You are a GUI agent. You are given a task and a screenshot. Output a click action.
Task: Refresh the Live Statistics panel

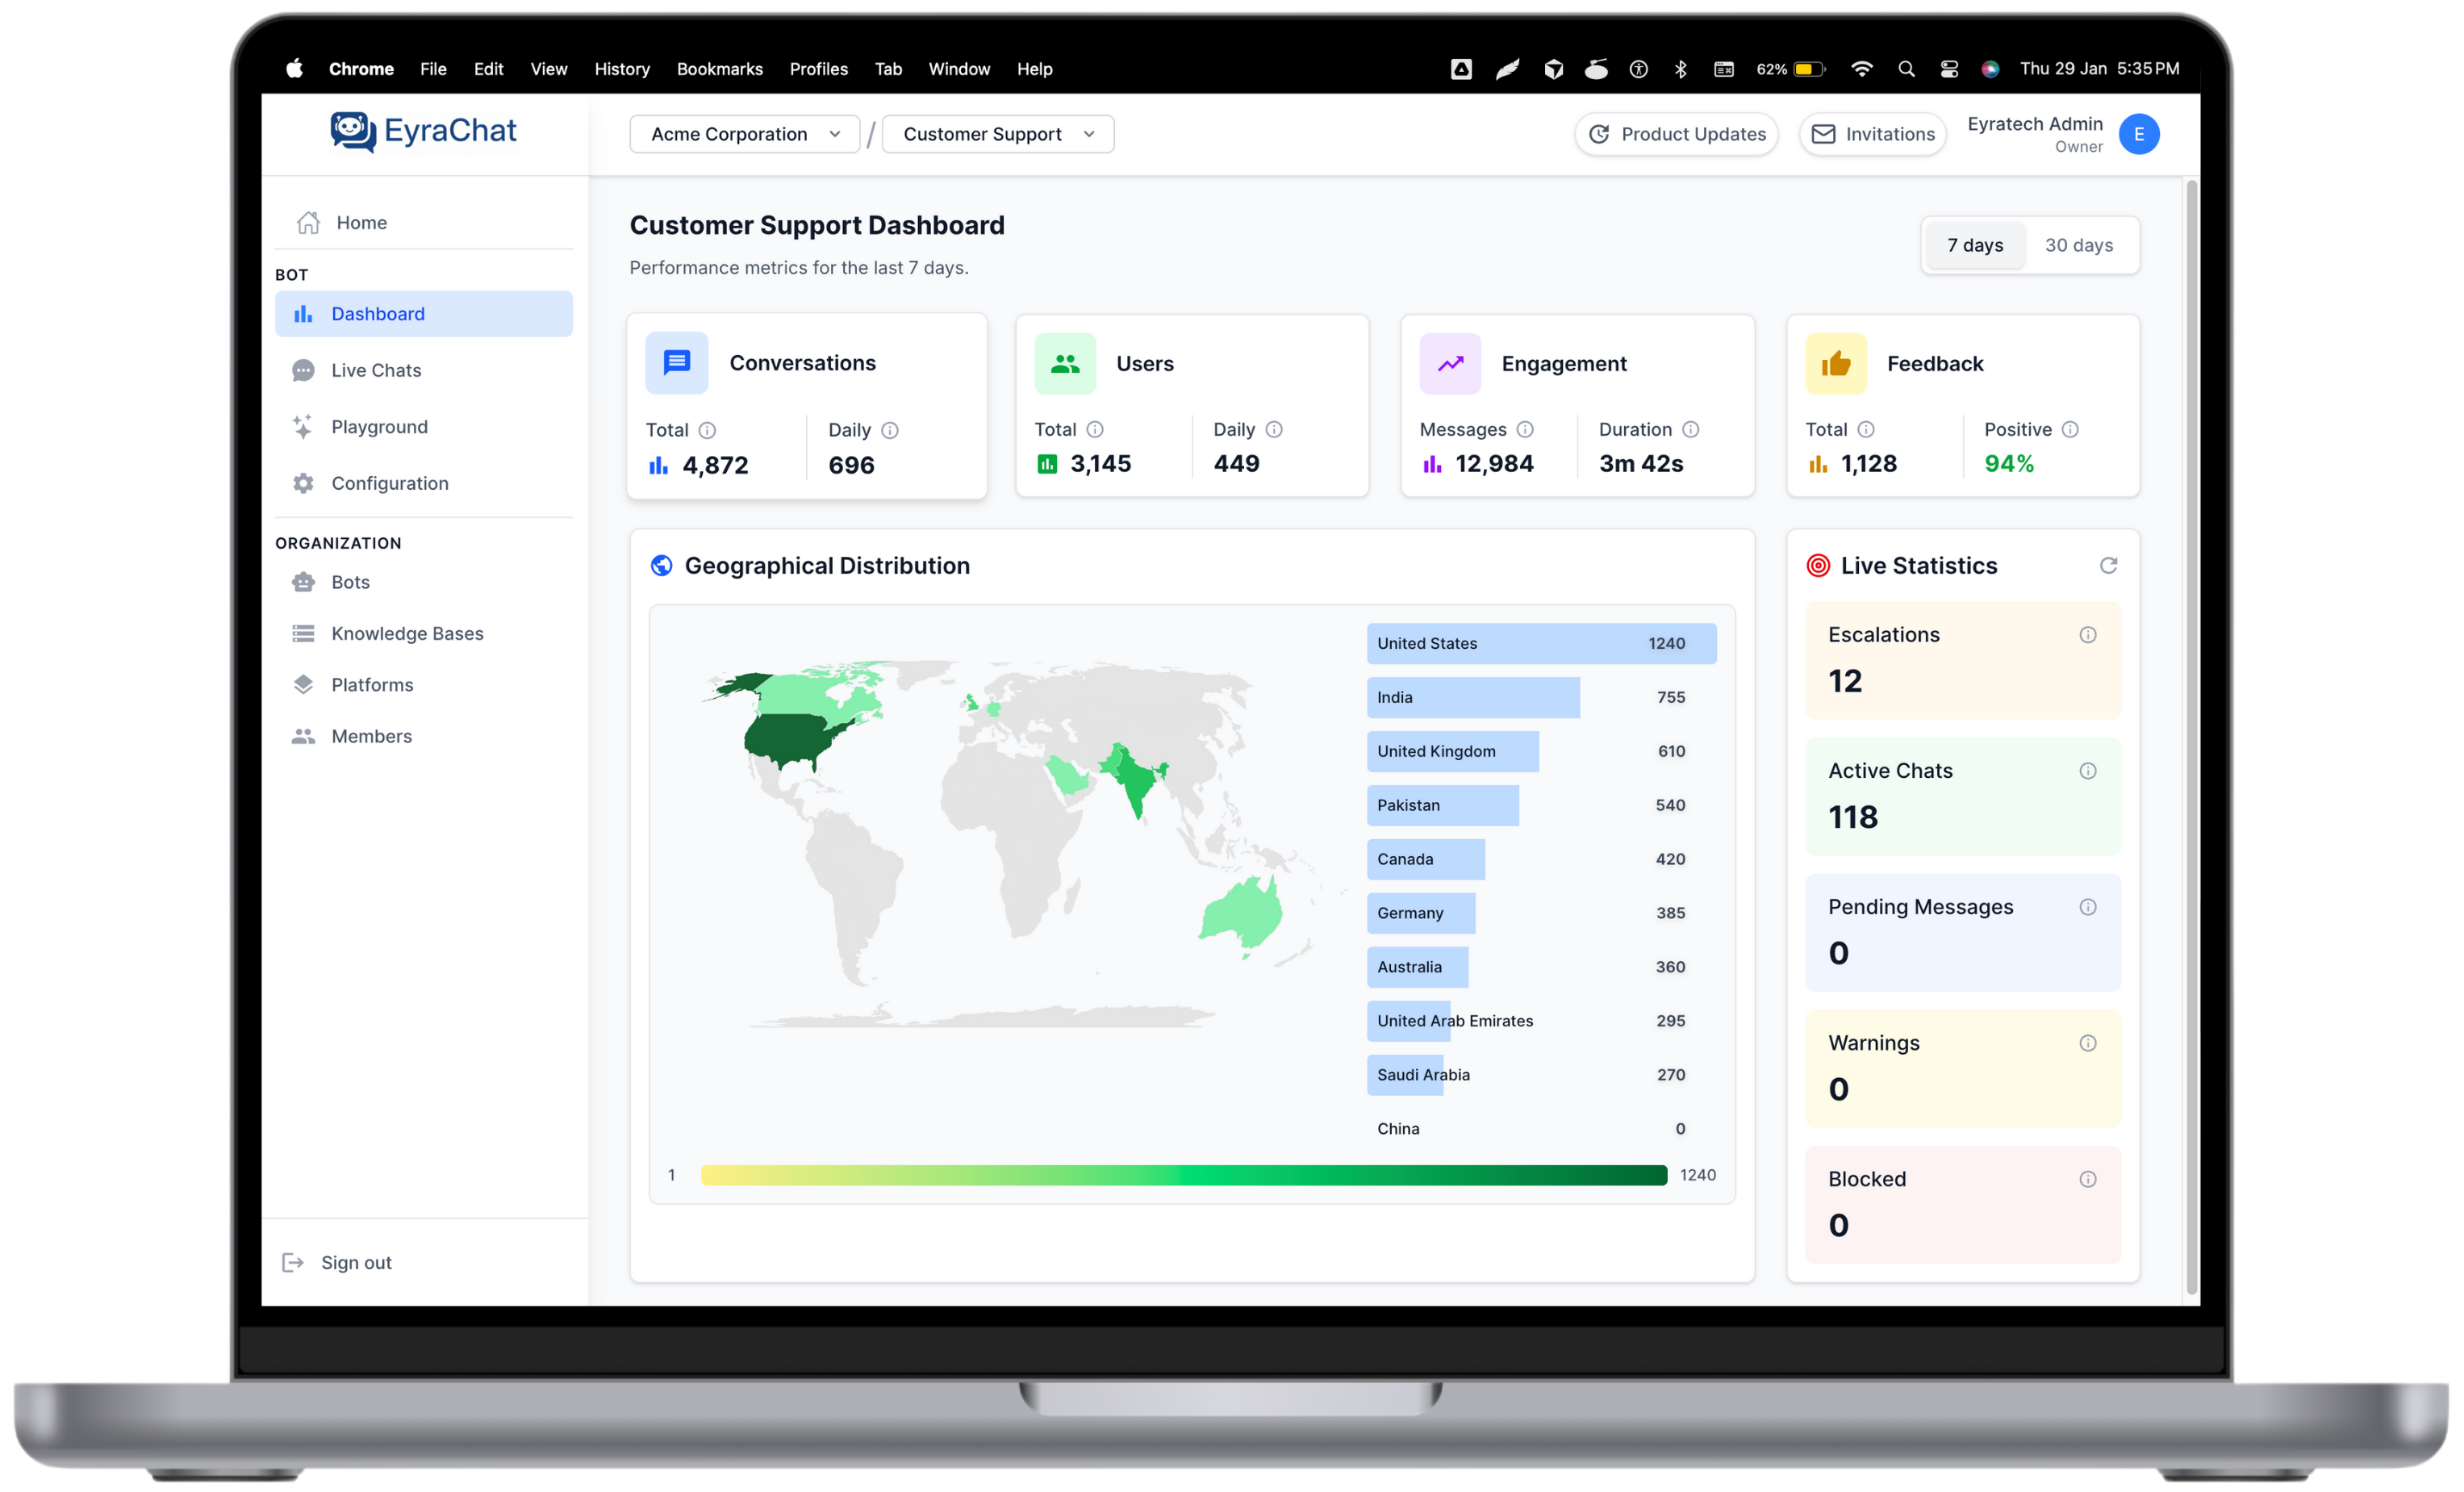coord(2108,566)
